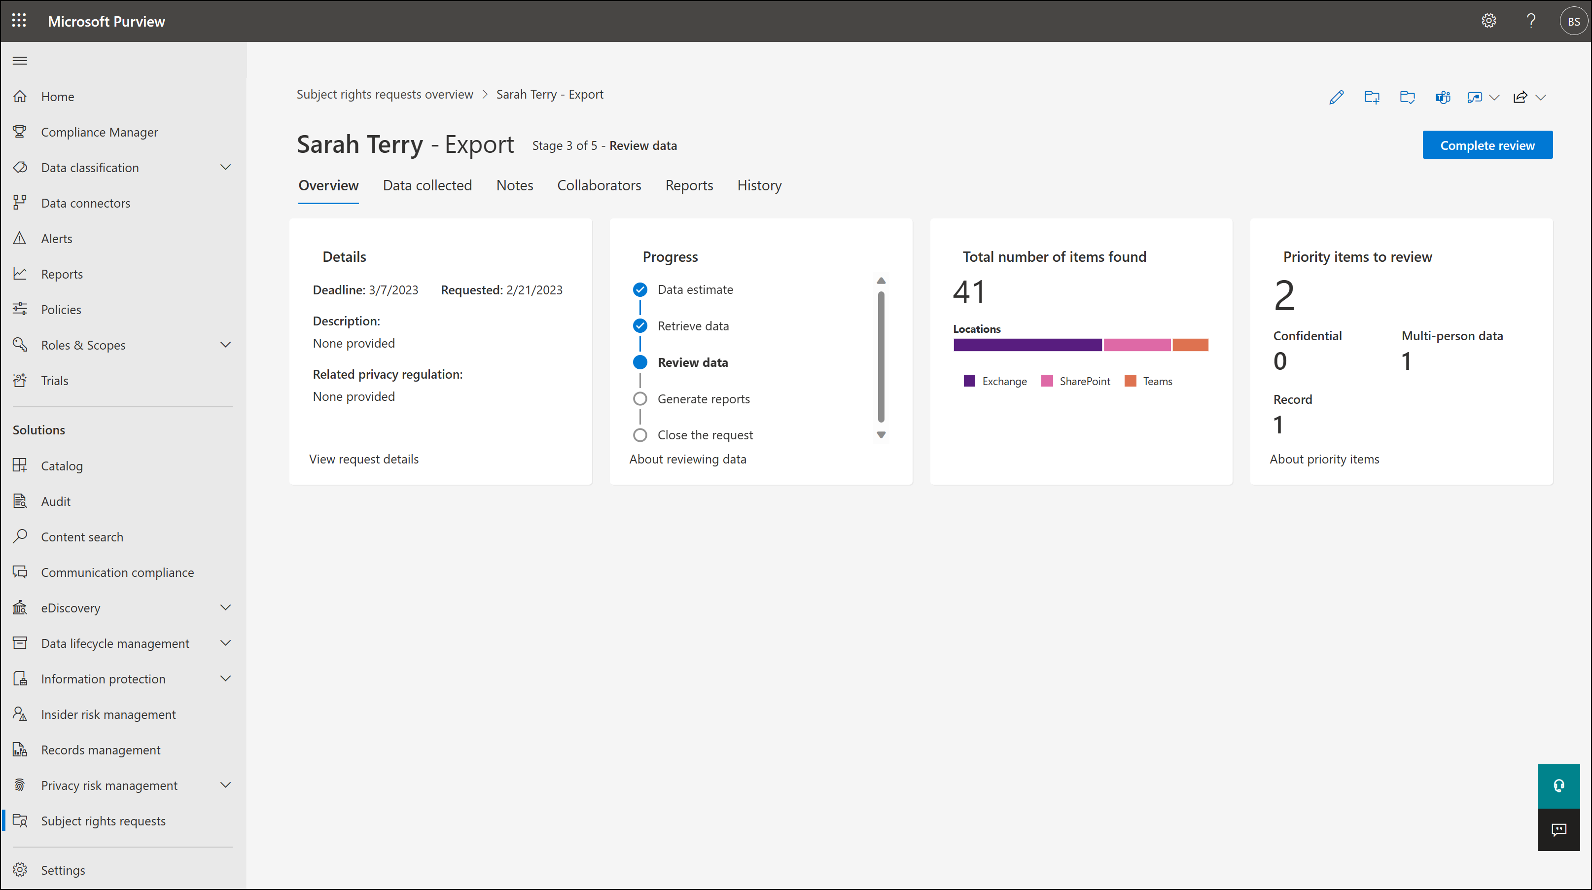
Task: Expand Data lifecycle management chevron
Action: (226, 643)
